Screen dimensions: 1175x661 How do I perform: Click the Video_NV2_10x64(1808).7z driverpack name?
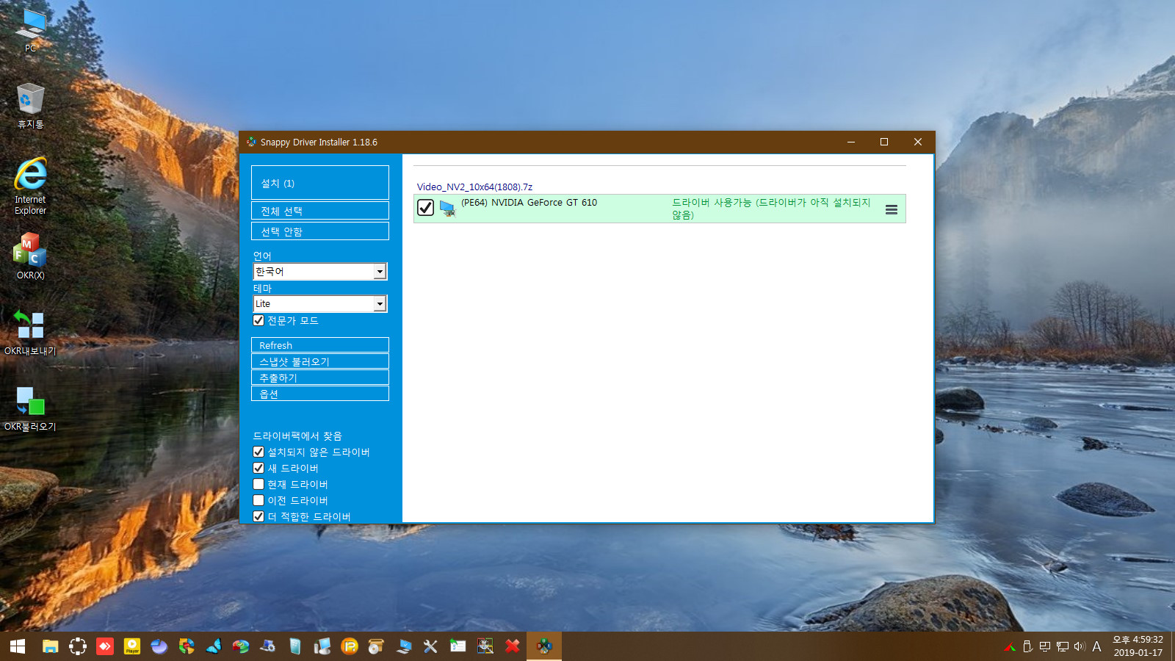[x=474, y=187]
